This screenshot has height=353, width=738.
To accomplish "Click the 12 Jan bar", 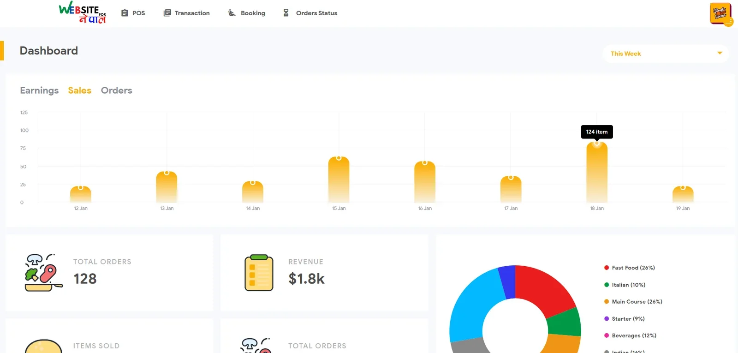I will 81,194.
